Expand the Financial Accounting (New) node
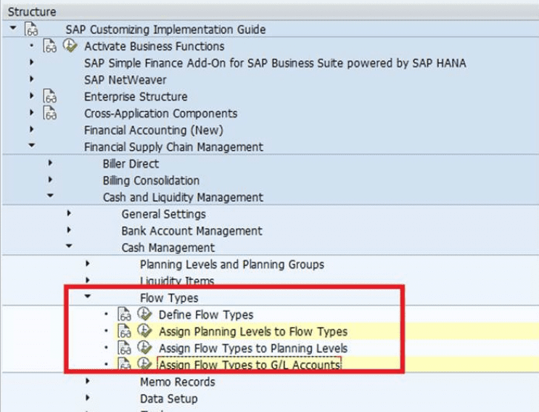 (x=32, y=130)
